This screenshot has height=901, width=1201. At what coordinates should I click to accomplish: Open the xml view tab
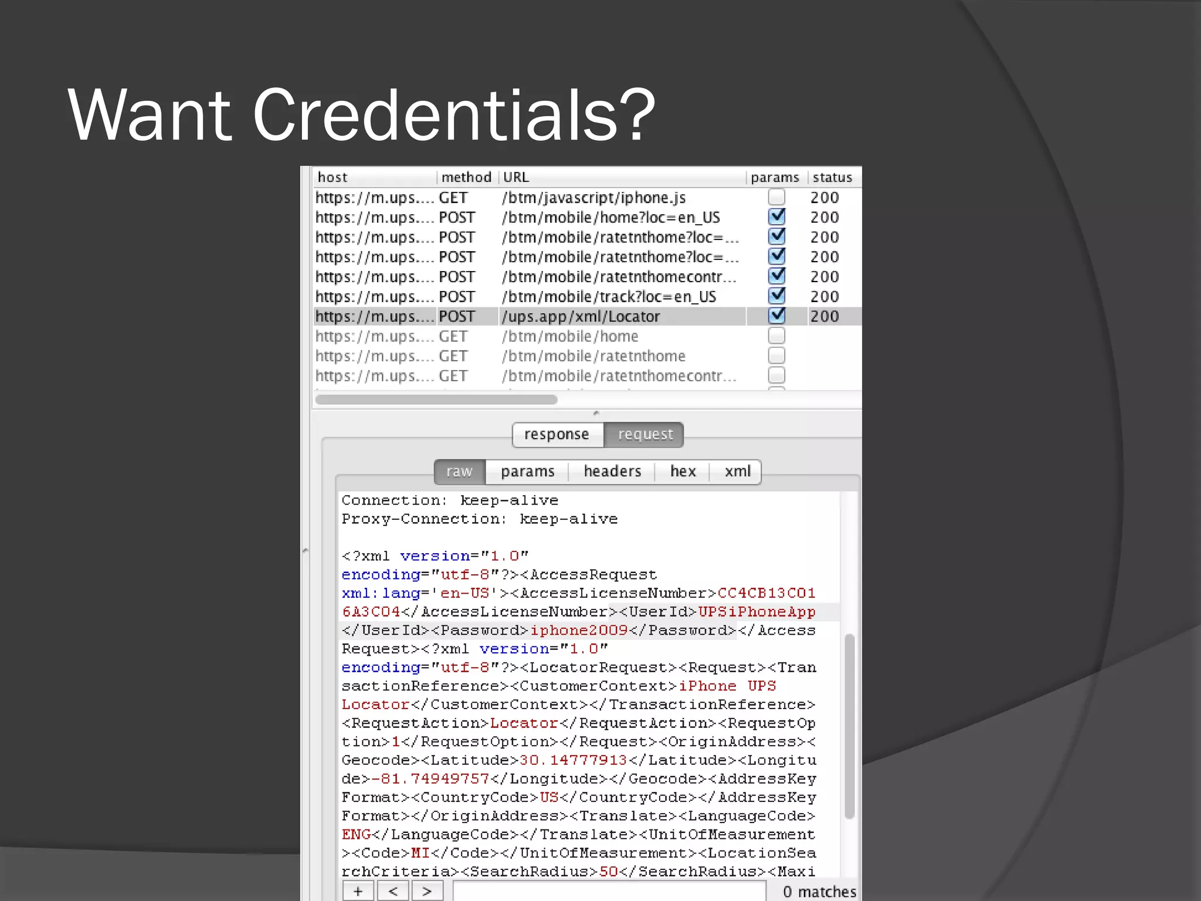(737, 472)
